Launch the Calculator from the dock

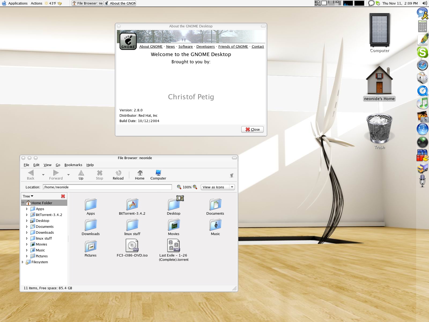(423, 26)
